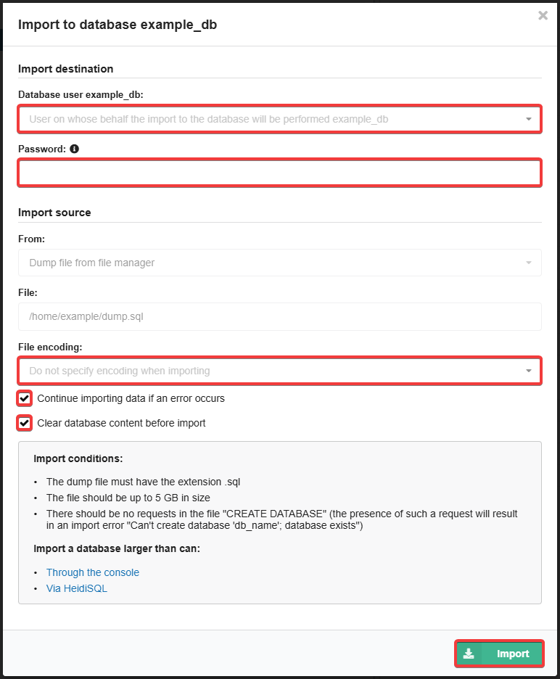Screen dimensions: 560x679
Task: Click the 'Continue importing data if an error occurs' label text
Action: point(131,398)
